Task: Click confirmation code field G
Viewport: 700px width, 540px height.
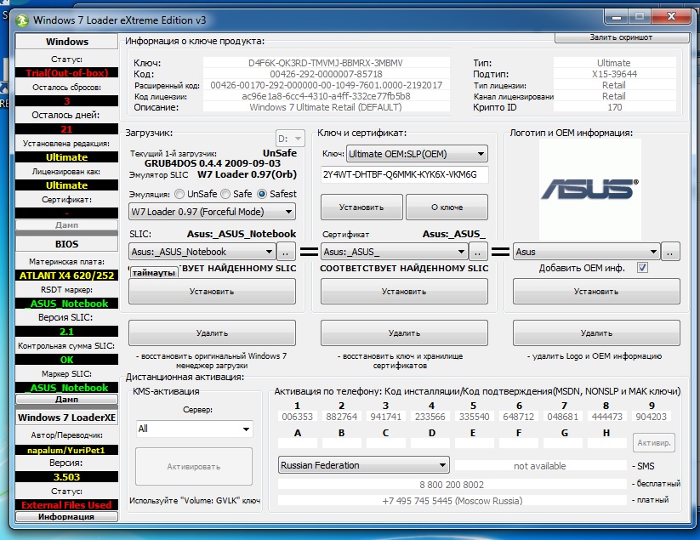Action: click(x=563, y=443)
